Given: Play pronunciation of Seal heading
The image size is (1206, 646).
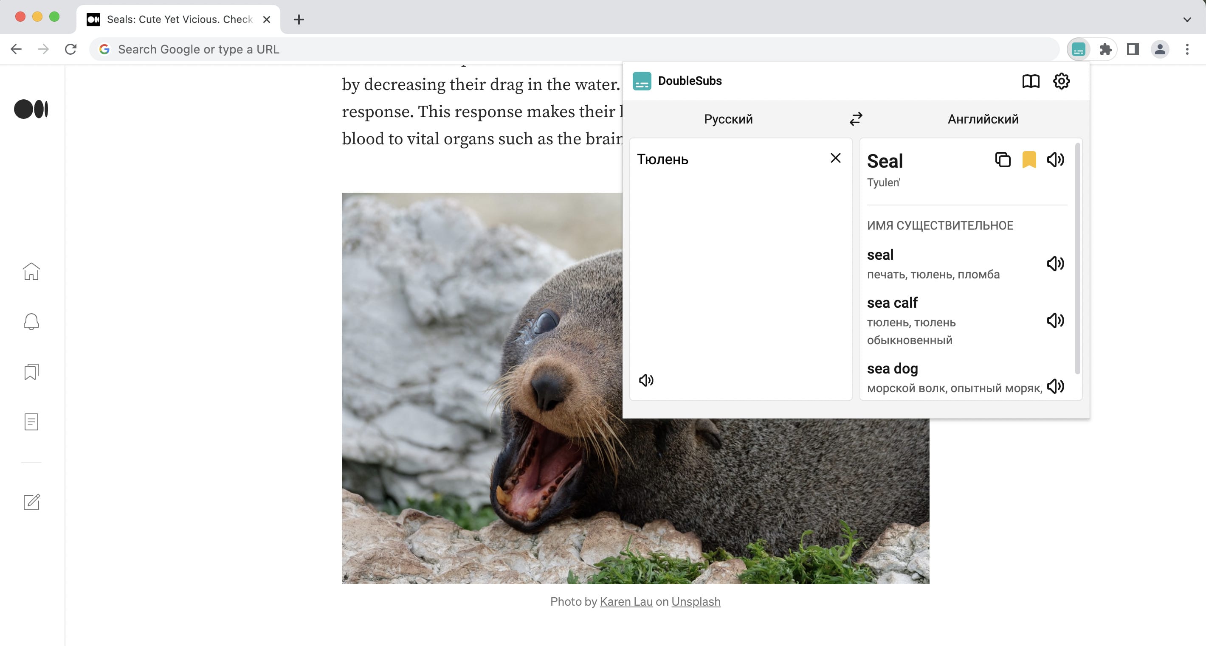Looking at the screenshot, I should click(x=1055, y=160).
